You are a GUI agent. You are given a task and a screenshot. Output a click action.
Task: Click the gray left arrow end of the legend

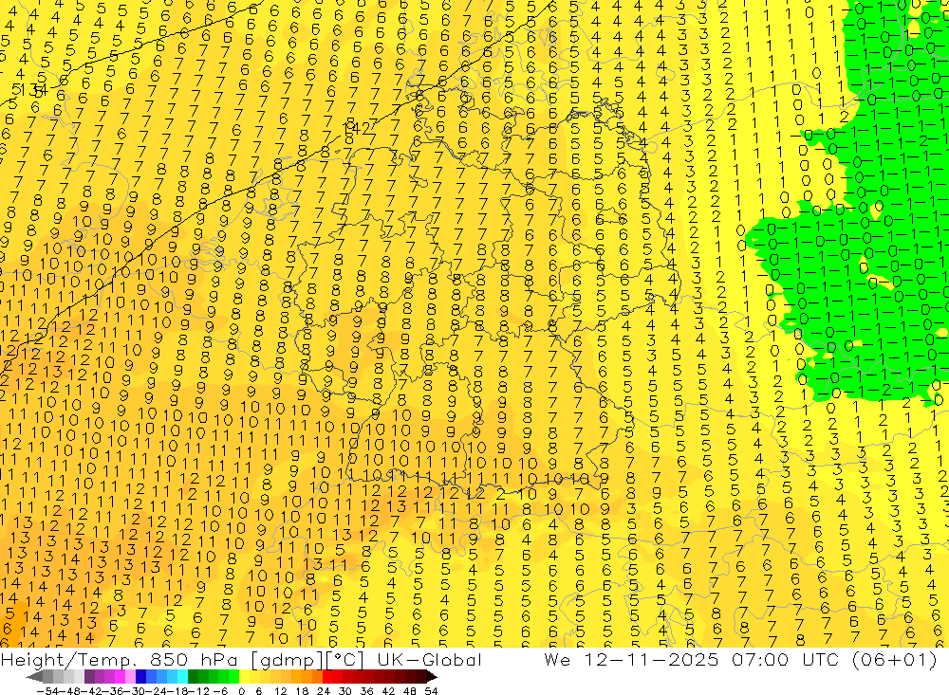pos(34,677)
